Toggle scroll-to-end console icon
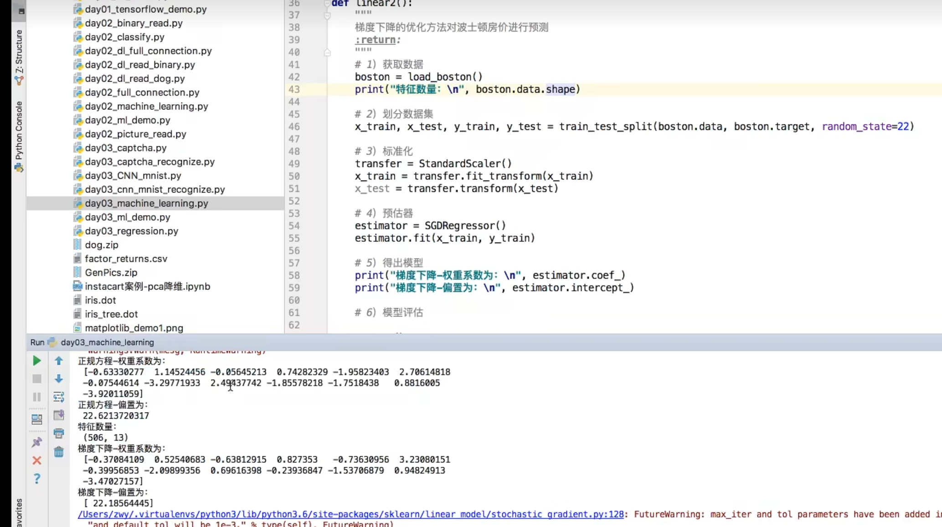Image resolution: width=942 pixels, height=527 pixels. coord(59,415)
